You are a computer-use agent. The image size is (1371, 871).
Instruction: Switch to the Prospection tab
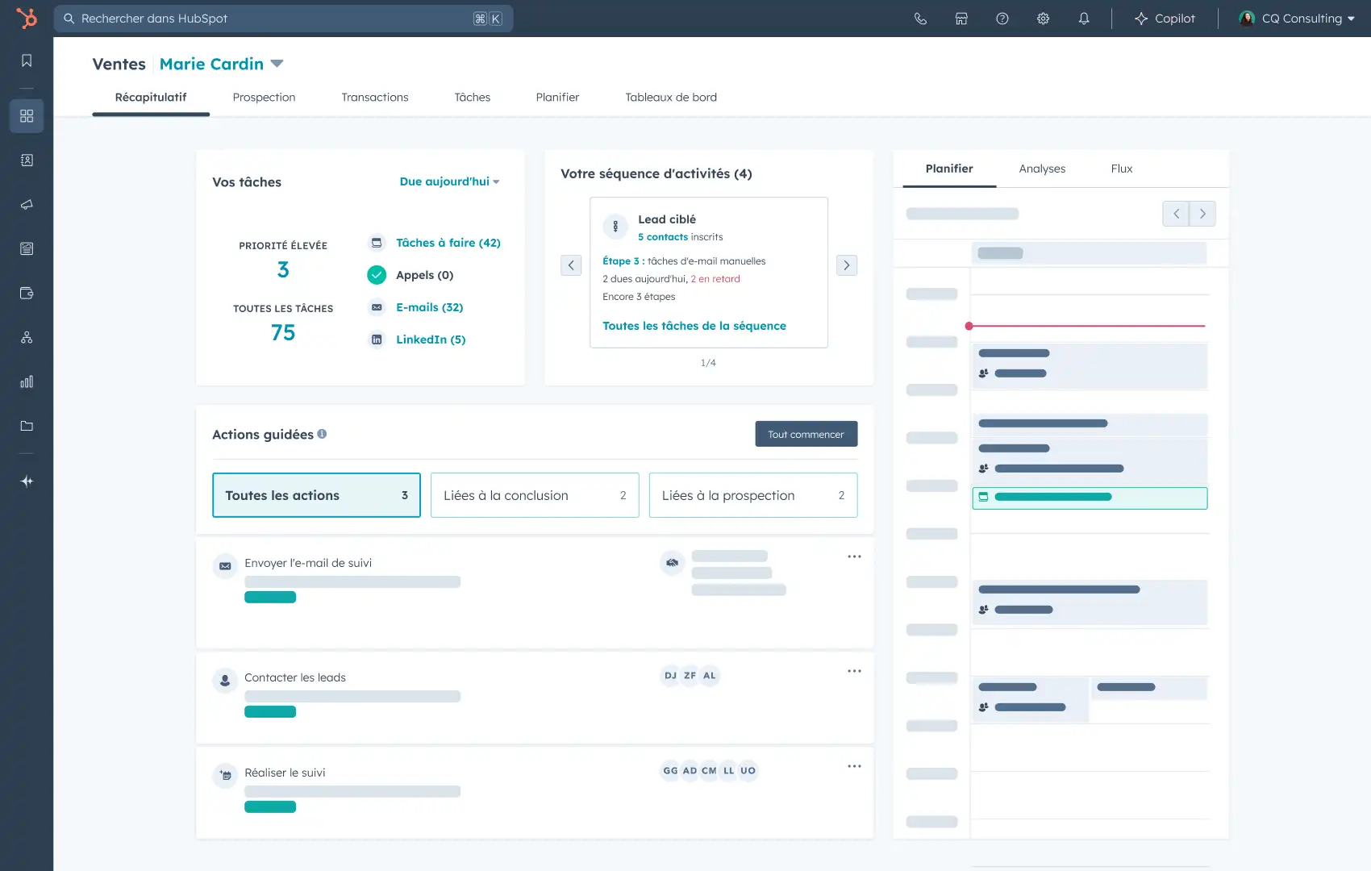tap(264, 98)
